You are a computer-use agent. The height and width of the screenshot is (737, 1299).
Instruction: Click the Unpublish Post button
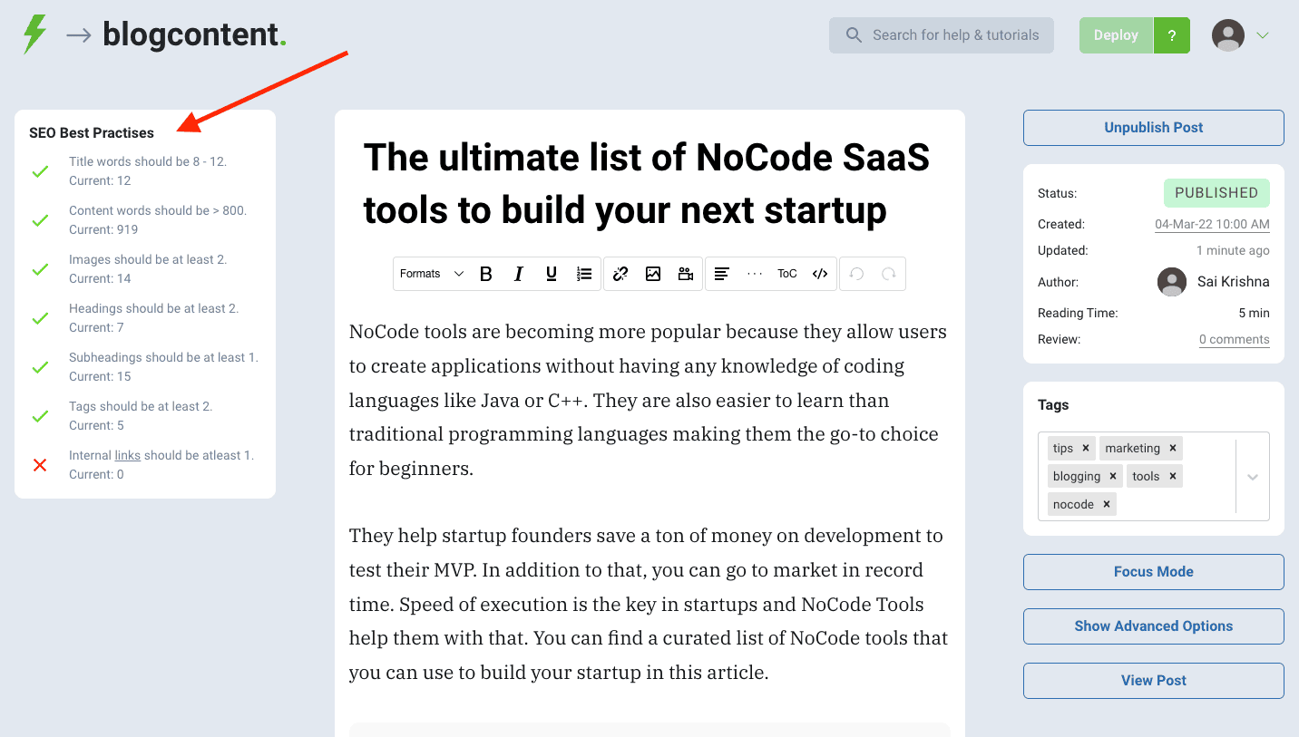click(x=1153, y=128)
